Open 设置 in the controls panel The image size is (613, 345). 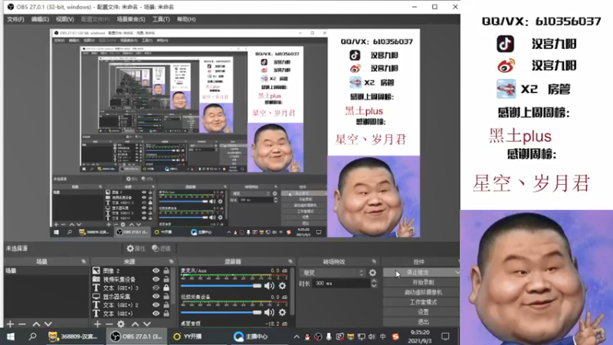coord(423,312)
